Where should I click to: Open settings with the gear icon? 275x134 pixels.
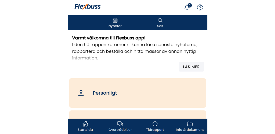click(x=200, y=7)
